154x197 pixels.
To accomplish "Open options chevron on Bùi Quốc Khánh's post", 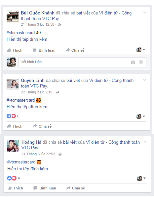I will 145,12.
